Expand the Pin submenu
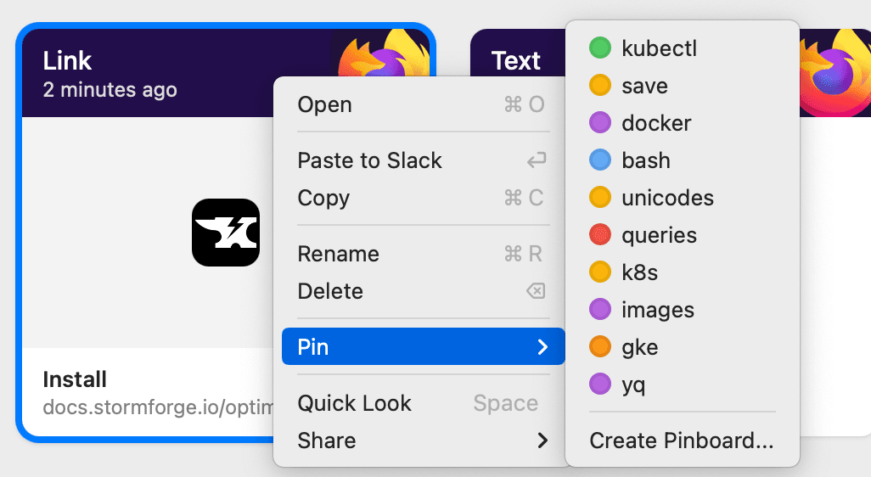 click(x=424, y=346)
